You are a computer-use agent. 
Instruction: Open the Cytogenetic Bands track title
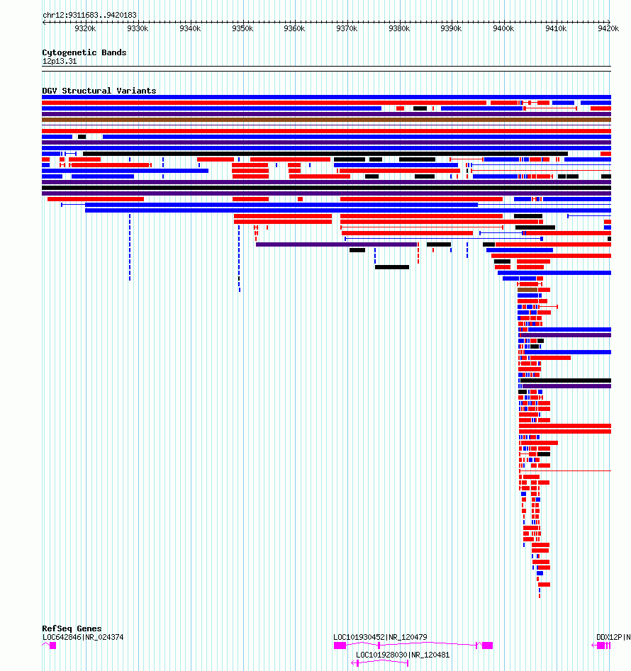point(84,52)
